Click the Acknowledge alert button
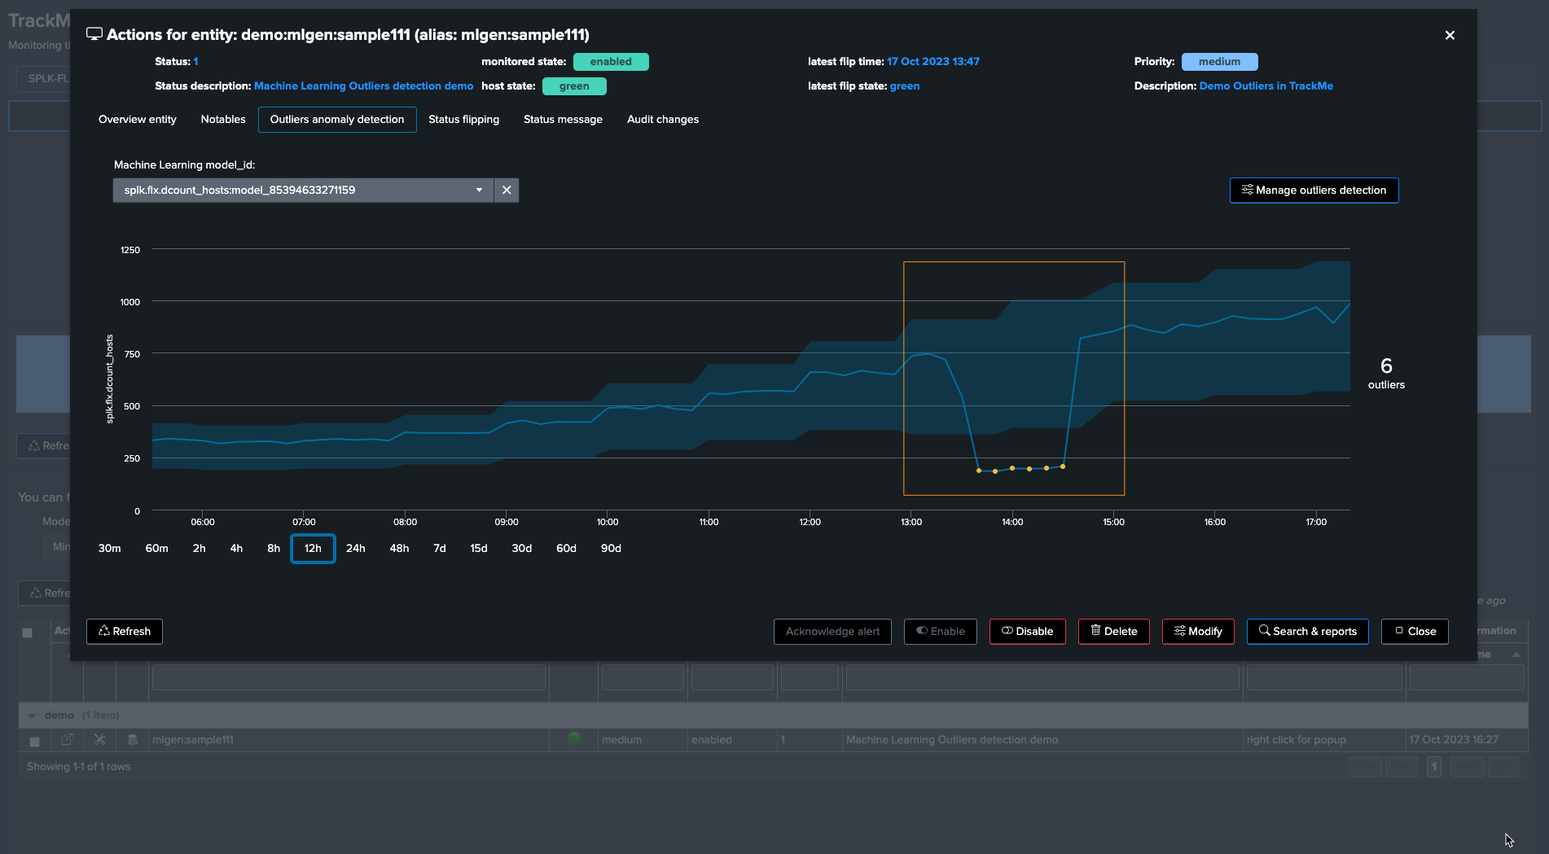The width and height of the screenshot is (1549, 854). tap(832, 631)
